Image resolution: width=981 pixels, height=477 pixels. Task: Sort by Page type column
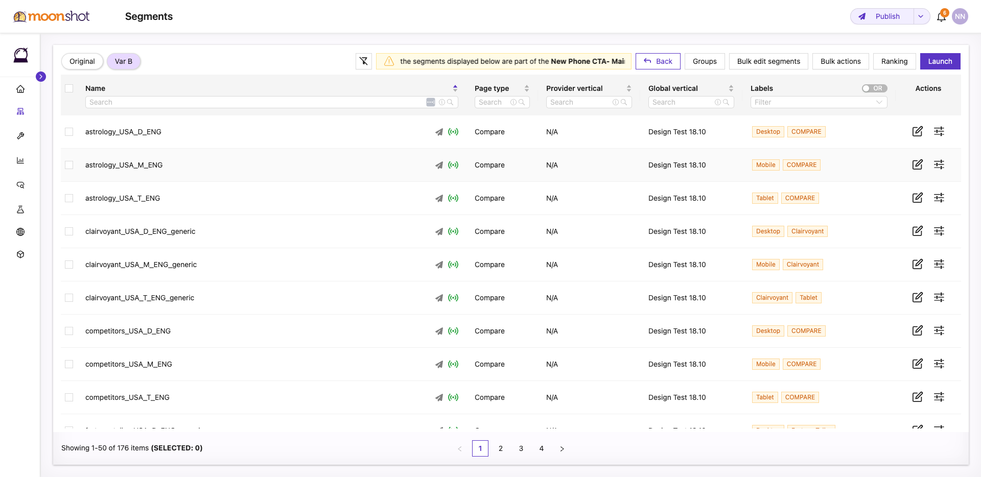pyautogui.click(x=527, y=88)
